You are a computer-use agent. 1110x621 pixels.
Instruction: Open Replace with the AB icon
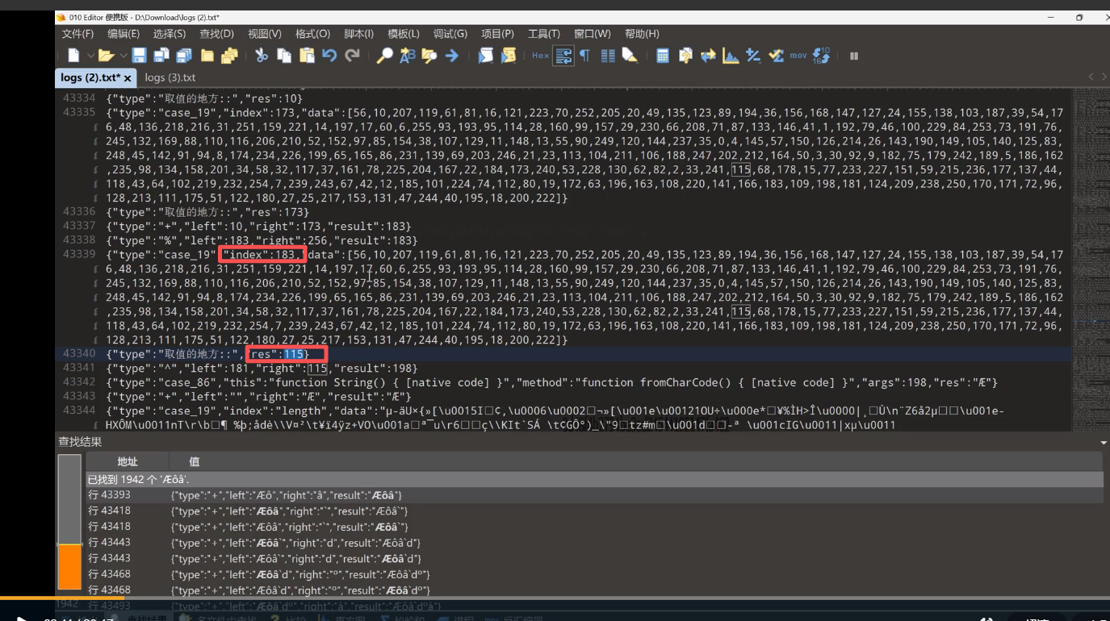407,56
